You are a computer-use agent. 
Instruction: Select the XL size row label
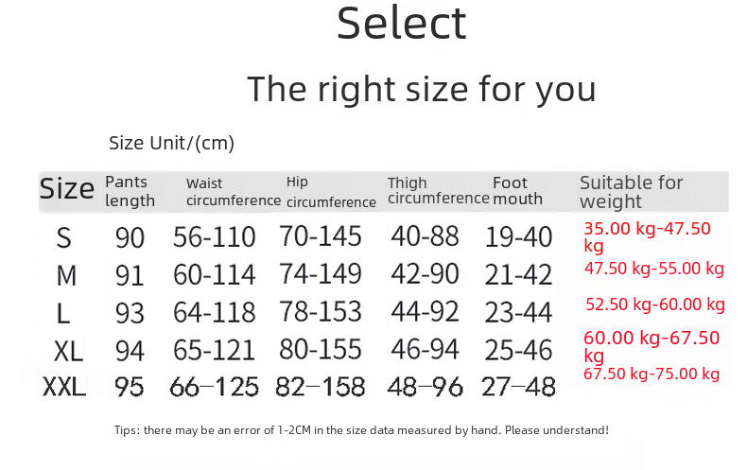67,352
